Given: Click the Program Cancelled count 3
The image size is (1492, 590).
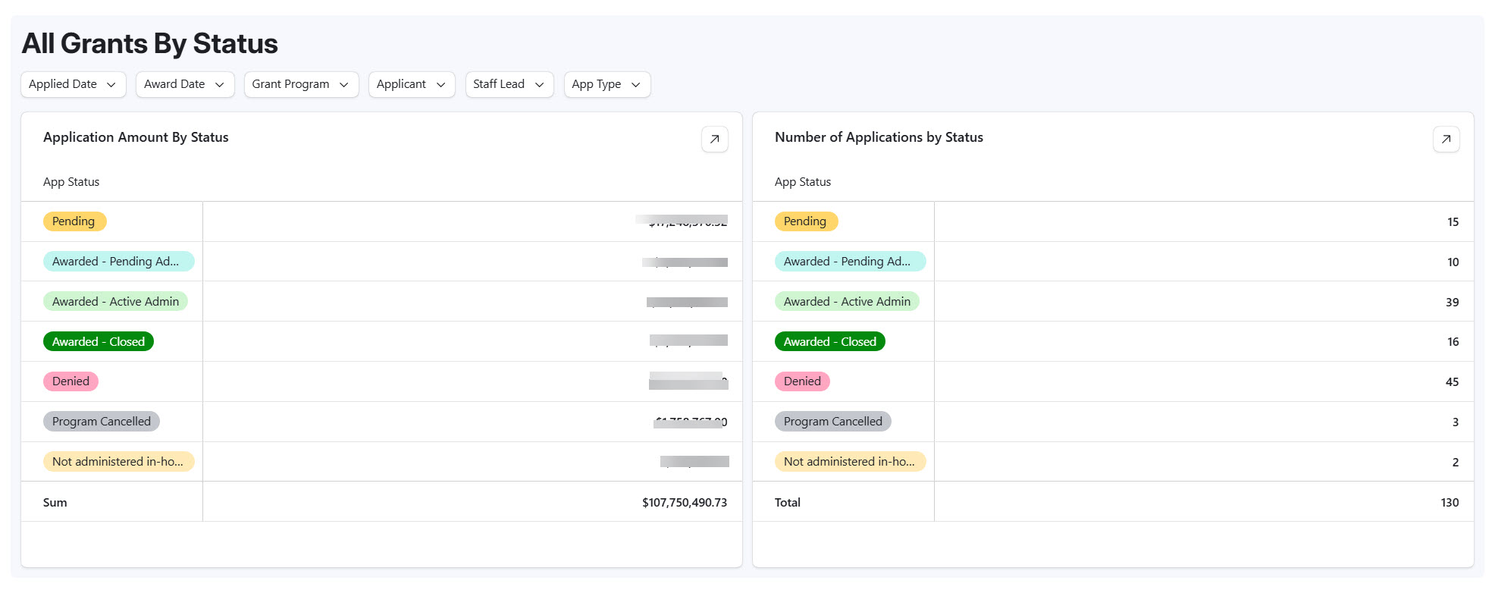Looking at the screenshot, I should 1456,422.
